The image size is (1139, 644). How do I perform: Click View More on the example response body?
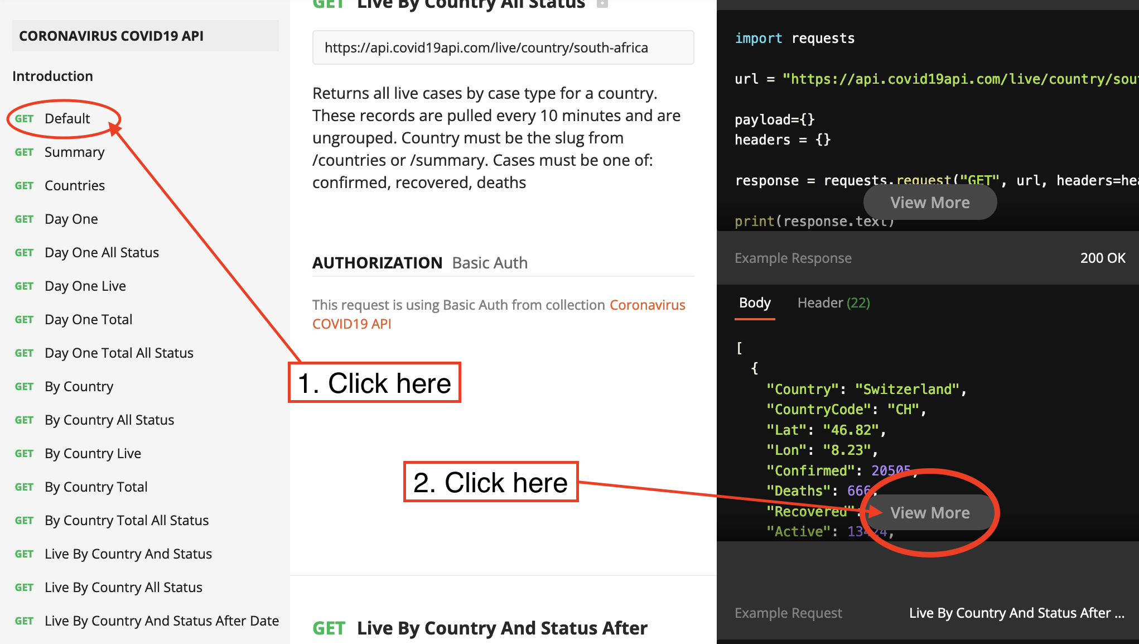click(x=930, y=513)
